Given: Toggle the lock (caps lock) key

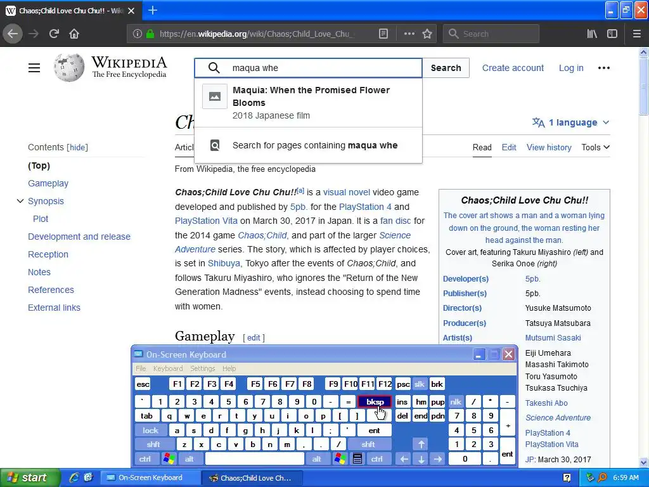Looking at the screenshot, I should tap(151, 431).
